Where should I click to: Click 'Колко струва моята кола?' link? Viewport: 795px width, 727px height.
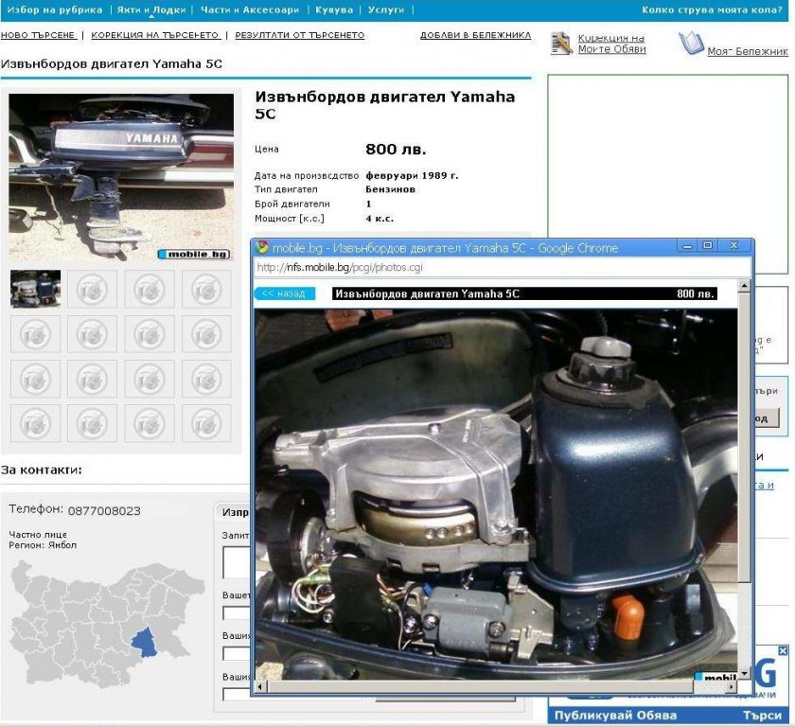coord(712,9)
